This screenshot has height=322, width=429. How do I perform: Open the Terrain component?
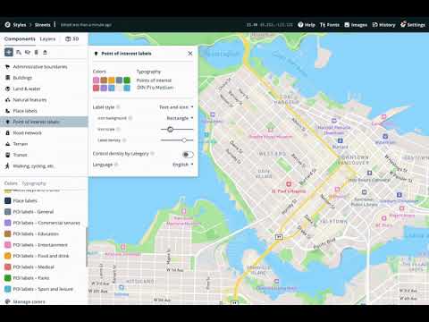[x=44, y=144]
